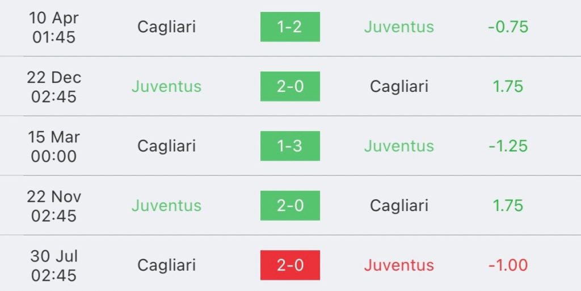This screenshot has width=581, height=291.
Task: Click the 1.75 handicap for 22 Dec match
Action: 508,86
